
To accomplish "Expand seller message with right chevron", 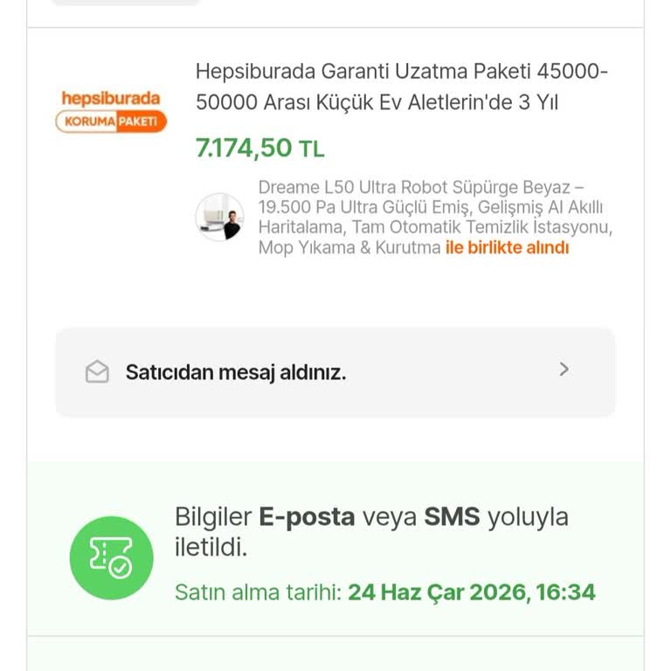I will (x=564, y=370).
